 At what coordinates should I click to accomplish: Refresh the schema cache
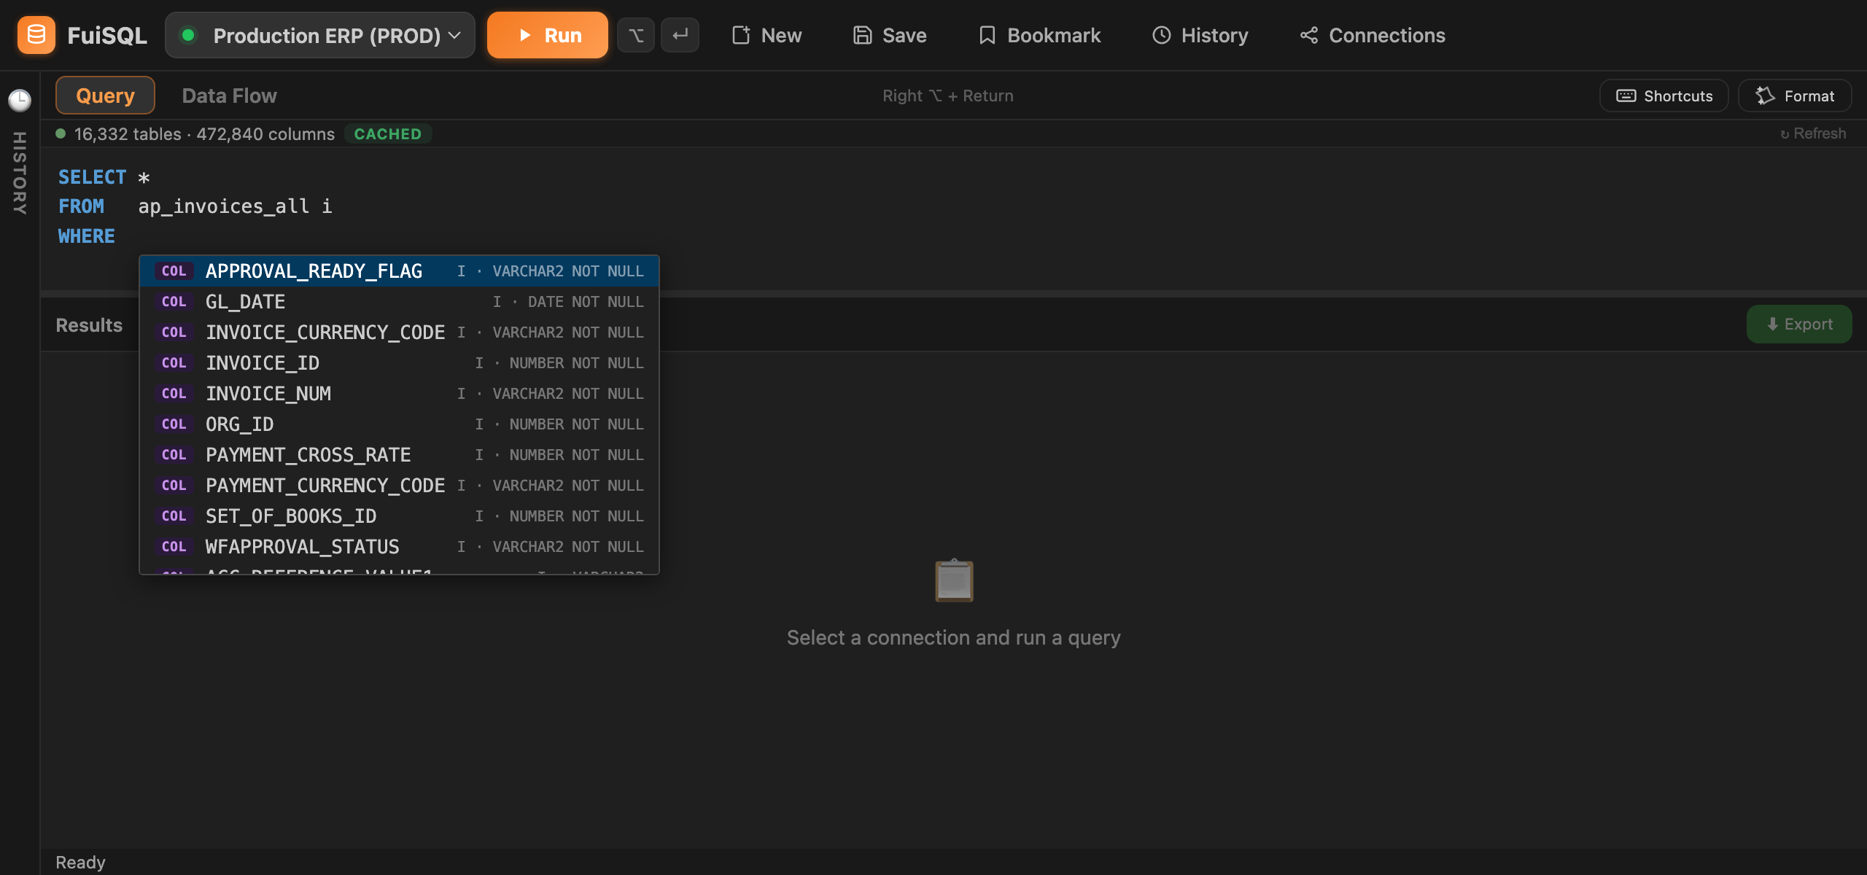coord(1813,133)
